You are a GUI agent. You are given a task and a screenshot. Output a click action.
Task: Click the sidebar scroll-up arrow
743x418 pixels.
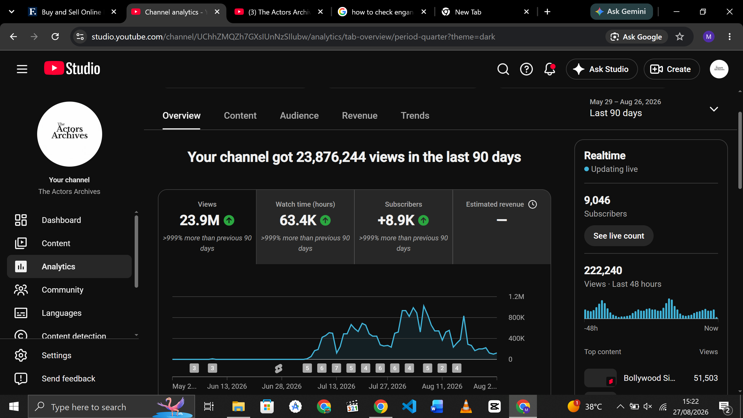pyautogui.click(x=136, y=212)
